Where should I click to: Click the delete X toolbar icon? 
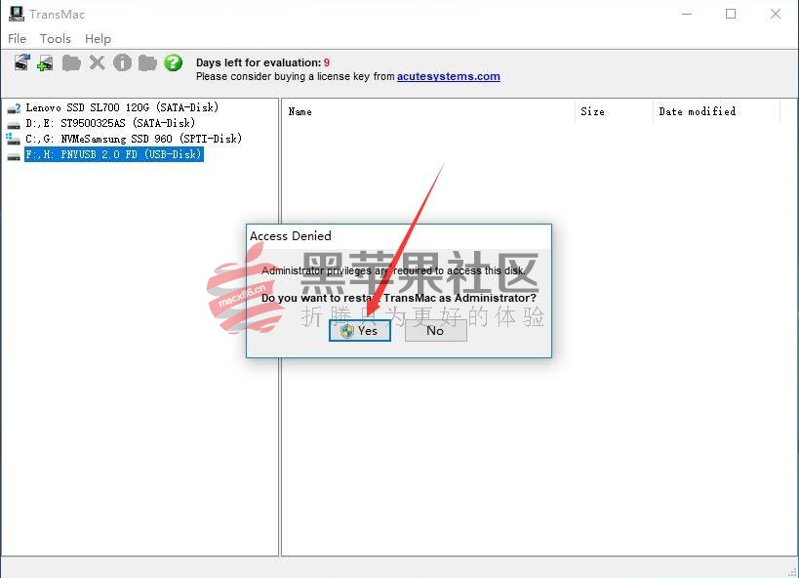[x=97, y=62]
